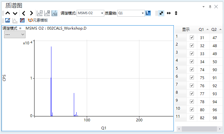Click the spectrum peak near mass 75
The width and height of the screenshot is (224, 134).
[x=74, y=104]
